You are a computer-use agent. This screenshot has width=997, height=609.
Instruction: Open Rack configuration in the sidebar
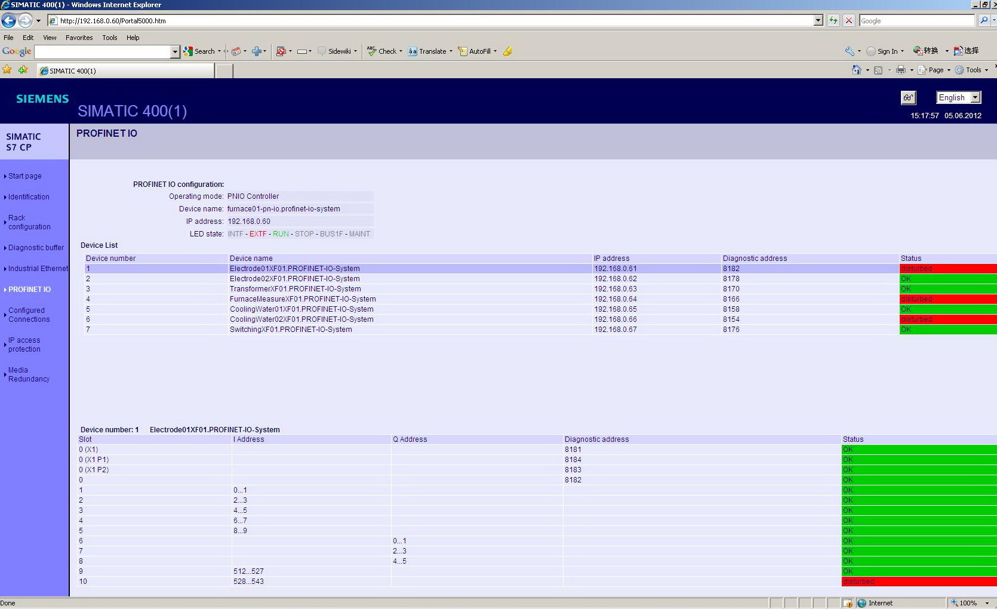coord(29,222)
